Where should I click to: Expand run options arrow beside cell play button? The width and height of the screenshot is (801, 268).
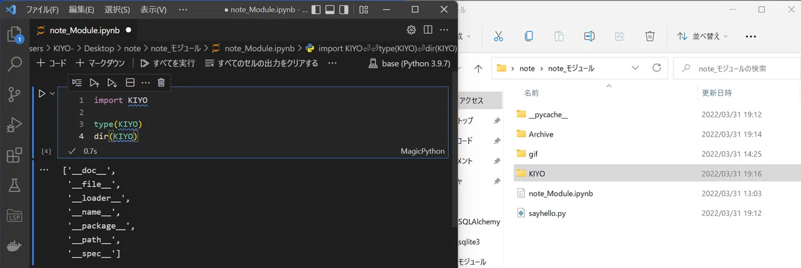(52, 94)
